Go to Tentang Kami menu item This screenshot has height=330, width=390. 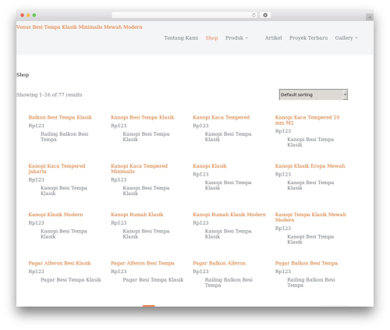pos(181,38)
